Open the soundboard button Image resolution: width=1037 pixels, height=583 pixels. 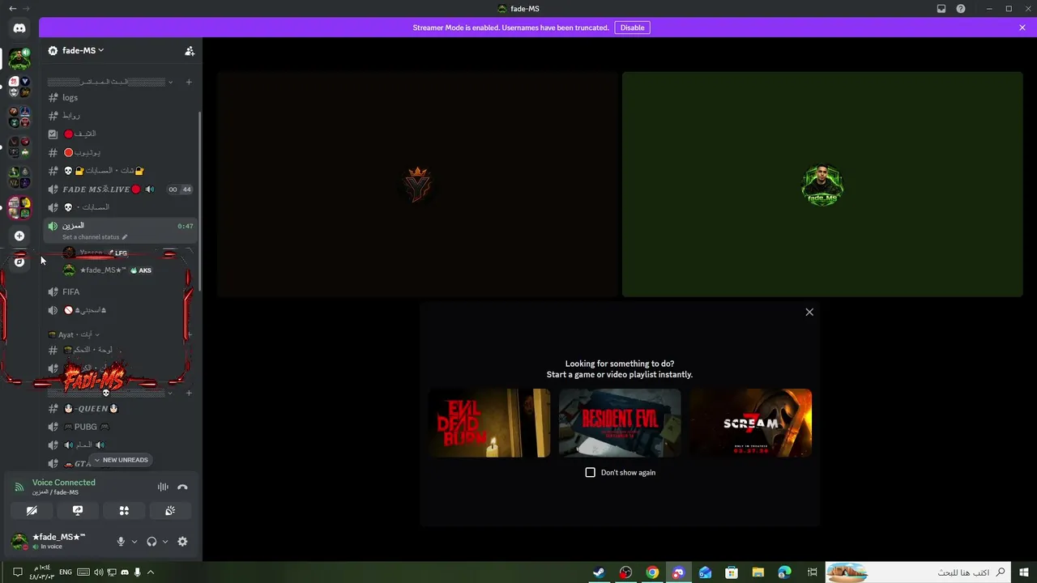(170, 511)
